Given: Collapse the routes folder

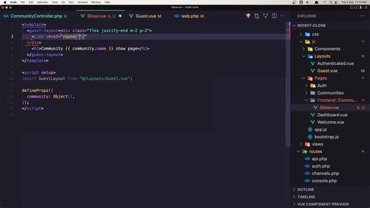Looking at the screenshot, I should coord(330,151).
